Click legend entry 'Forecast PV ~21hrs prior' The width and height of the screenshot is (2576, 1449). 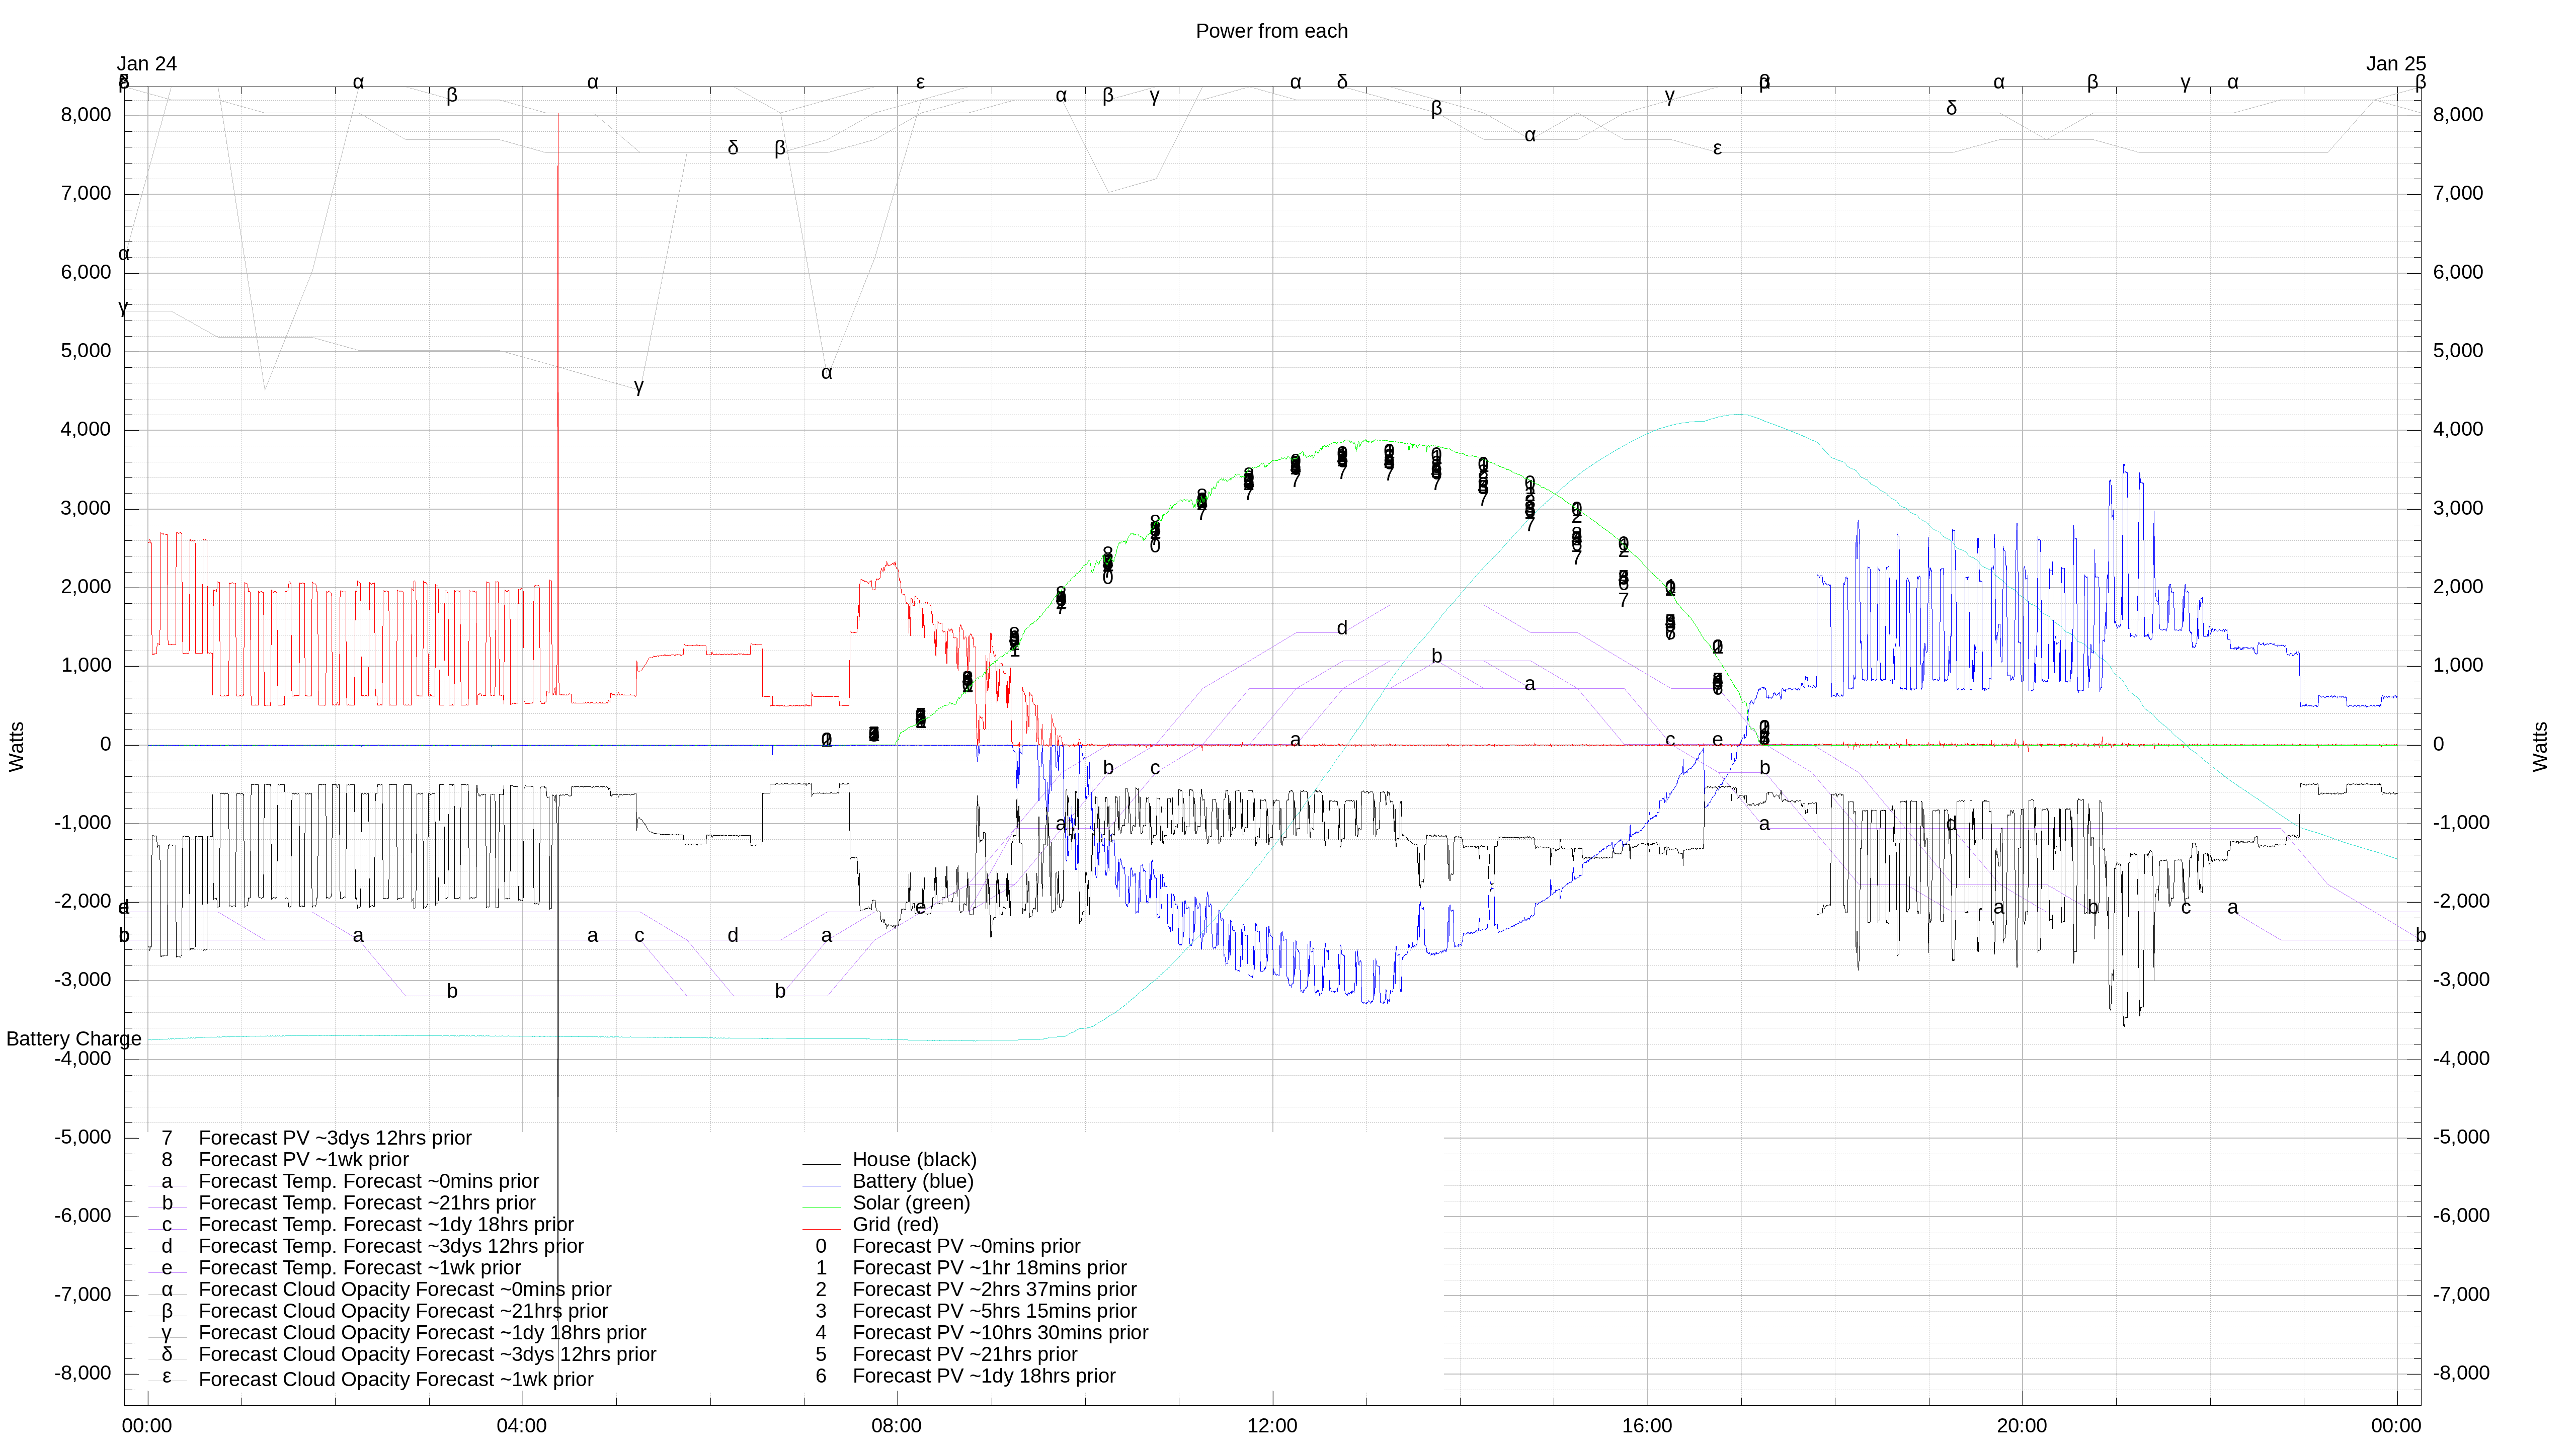(964, 1355)
